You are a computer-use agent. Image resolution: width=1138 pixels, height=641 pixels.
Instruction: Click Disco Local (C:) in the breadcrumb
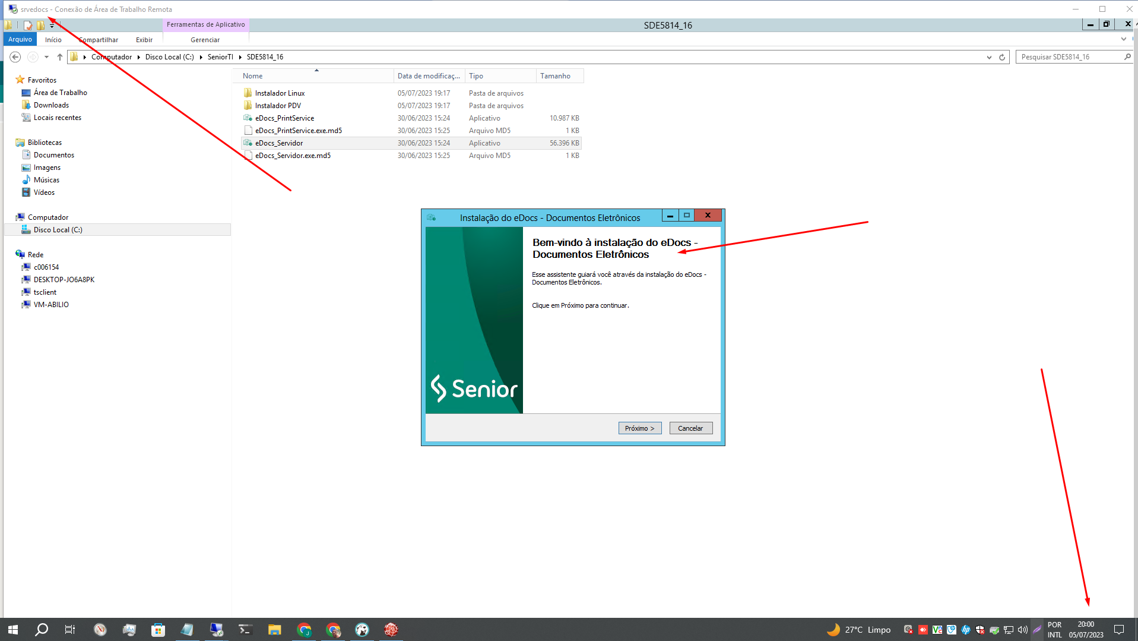[x=170, y=57]
